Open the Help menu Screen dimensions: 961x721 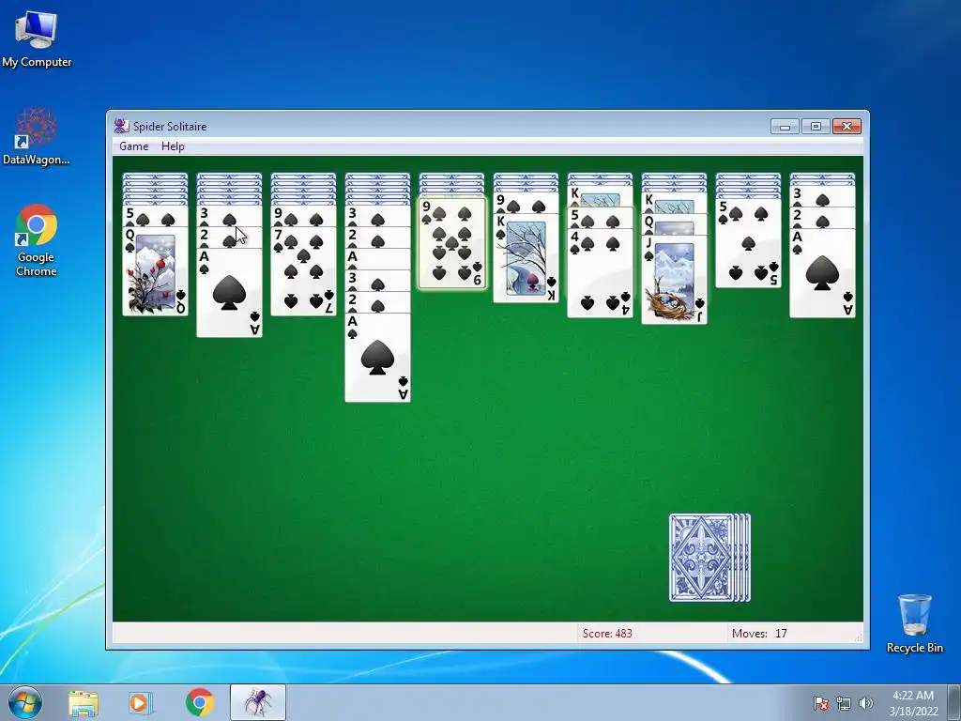point(173,146)
